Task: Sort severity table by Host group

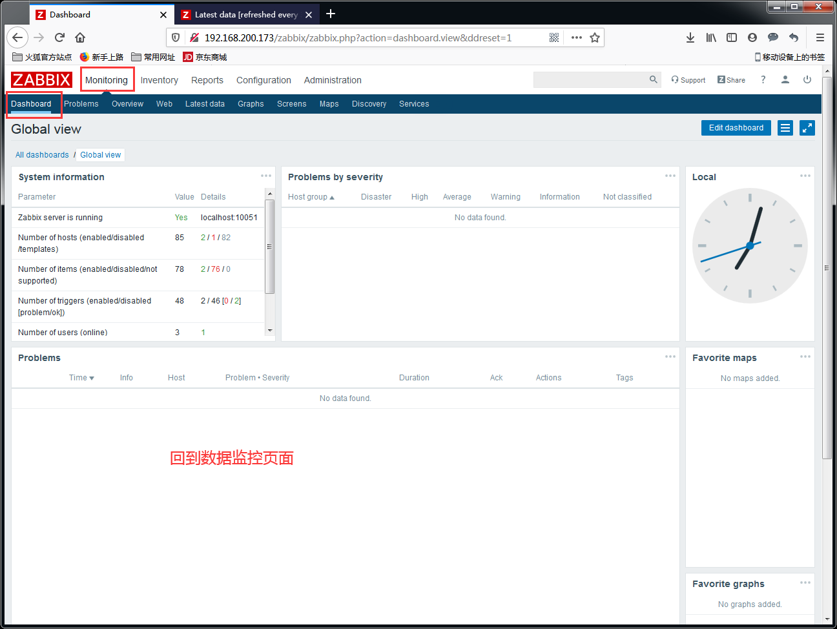Action: (x=311, y=197)
